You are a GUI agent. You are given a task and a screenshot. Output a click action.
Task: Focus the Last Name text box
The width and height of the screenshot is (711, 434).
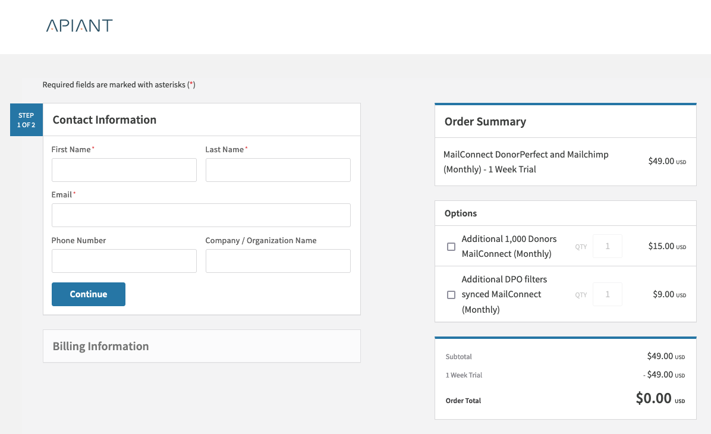tap(278, 170)
